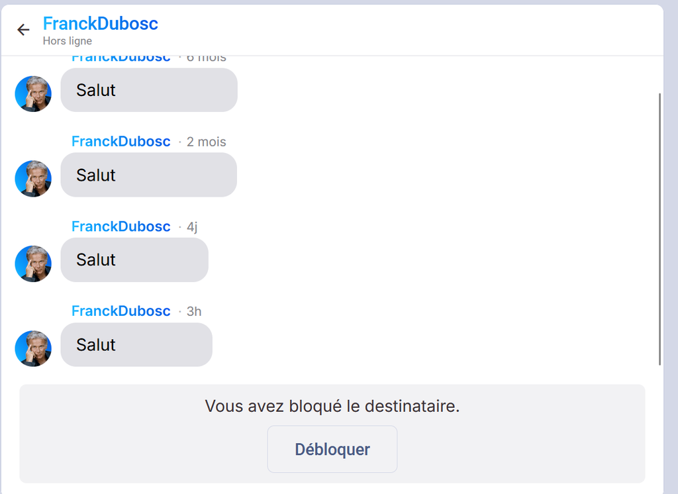678x494 pixels.
Task: Click the 3h timestamp
Action: click(194, 311)
